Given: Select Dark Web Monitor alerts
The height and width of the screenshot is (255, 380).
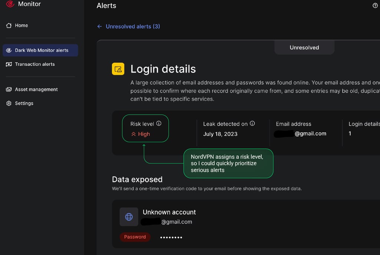Looking at the screenshot, I should [40, 50].
